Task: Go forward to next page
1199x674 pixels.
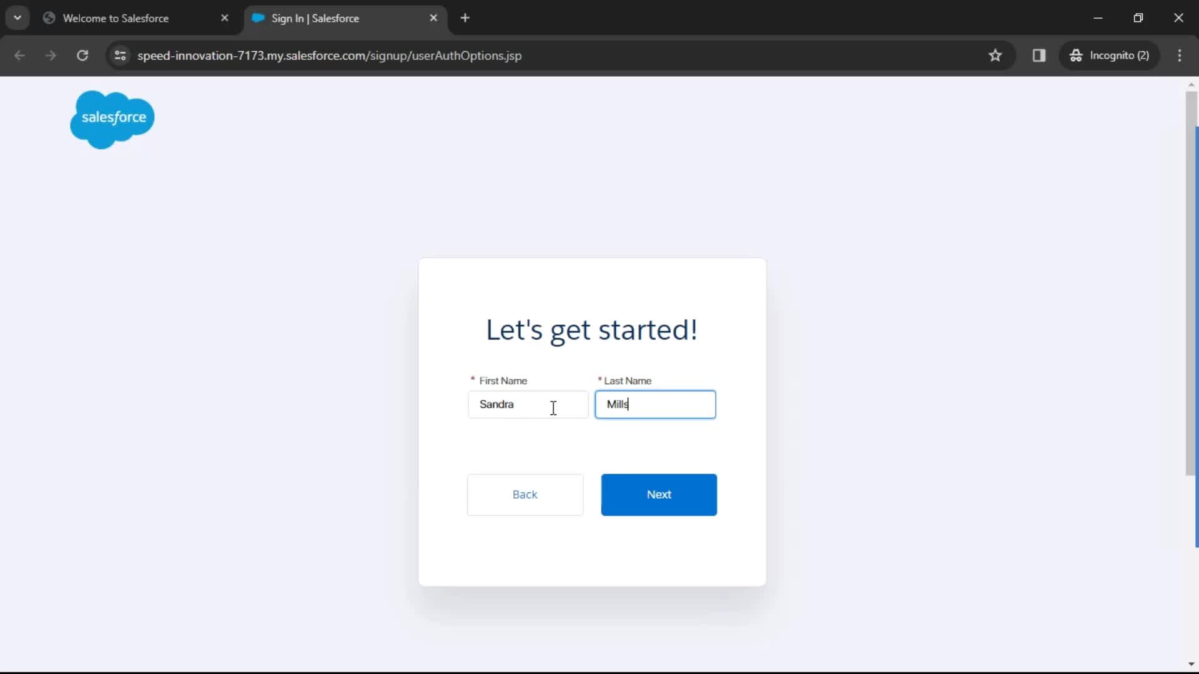Action: 51,56
